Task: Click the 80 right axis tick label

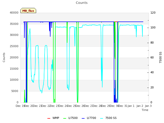Action: (152, 43)
